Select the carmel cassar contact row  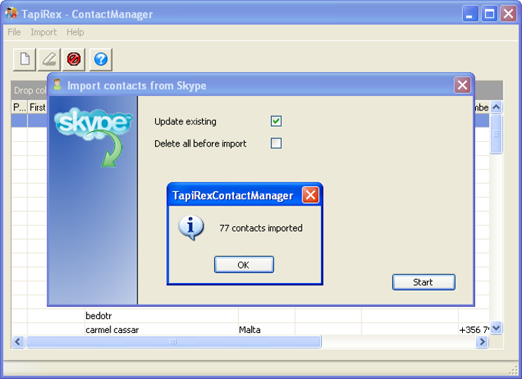250,329
